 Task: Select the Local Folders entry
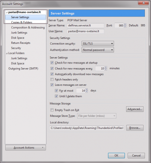click(16, 53)
